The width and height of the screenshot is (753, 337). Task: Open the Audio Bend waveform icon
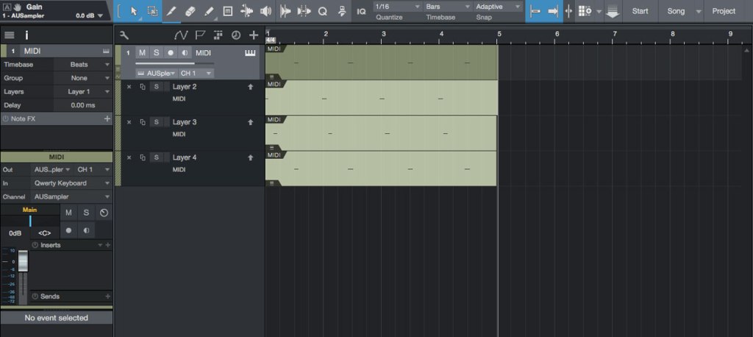(285, 11)
